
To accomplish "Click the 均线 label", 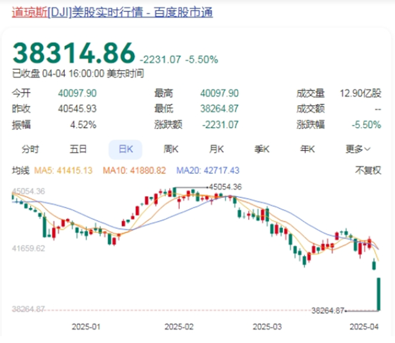I will [21, 171].
